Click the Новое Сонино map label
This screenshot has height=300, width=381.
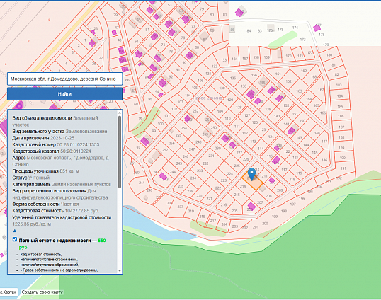pos(207,98)
